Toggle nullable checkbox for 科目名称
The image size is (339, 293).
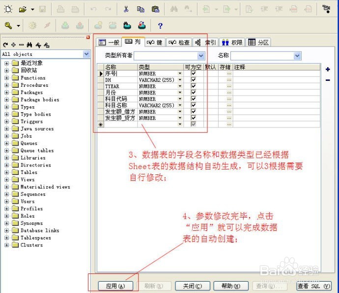[193, 105]
